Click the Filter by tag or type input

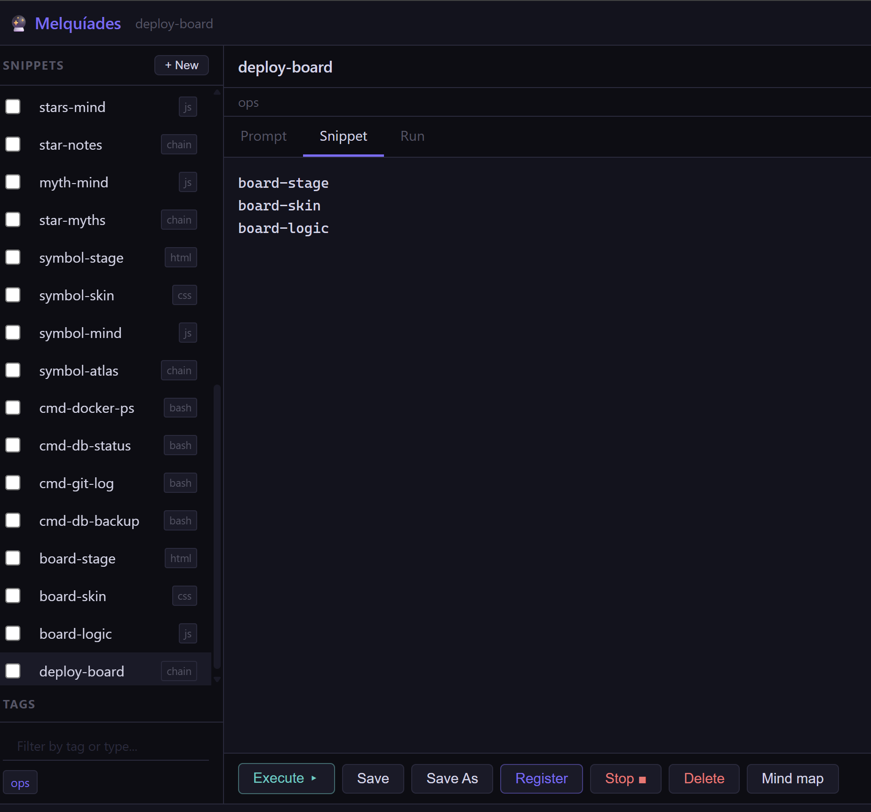(x=106, y=747)
